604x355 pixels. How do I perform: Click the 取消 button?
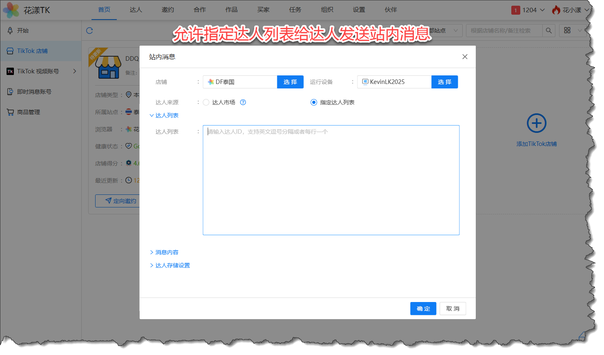point(452,309)
